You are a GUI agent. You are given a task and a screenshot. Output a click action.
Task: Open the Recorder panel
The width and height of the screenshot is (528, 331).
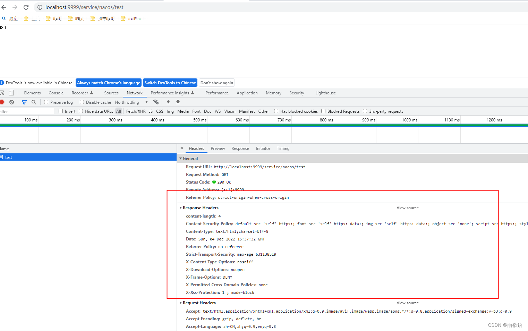pyautogui.click(x=82, y=93)
